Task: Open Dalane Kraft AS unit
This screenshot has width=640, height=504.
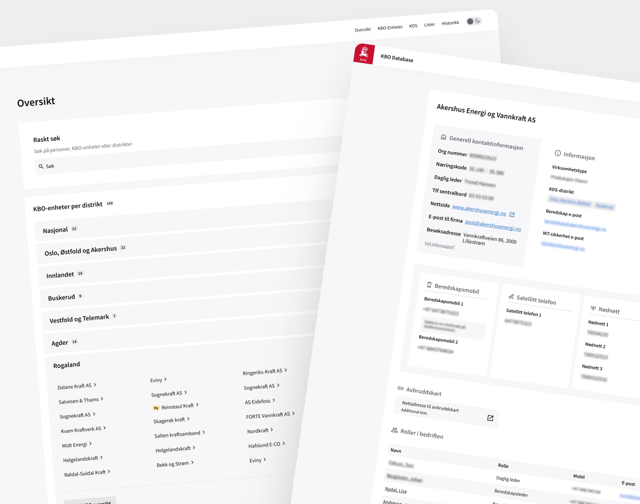Action: [77, 386]
